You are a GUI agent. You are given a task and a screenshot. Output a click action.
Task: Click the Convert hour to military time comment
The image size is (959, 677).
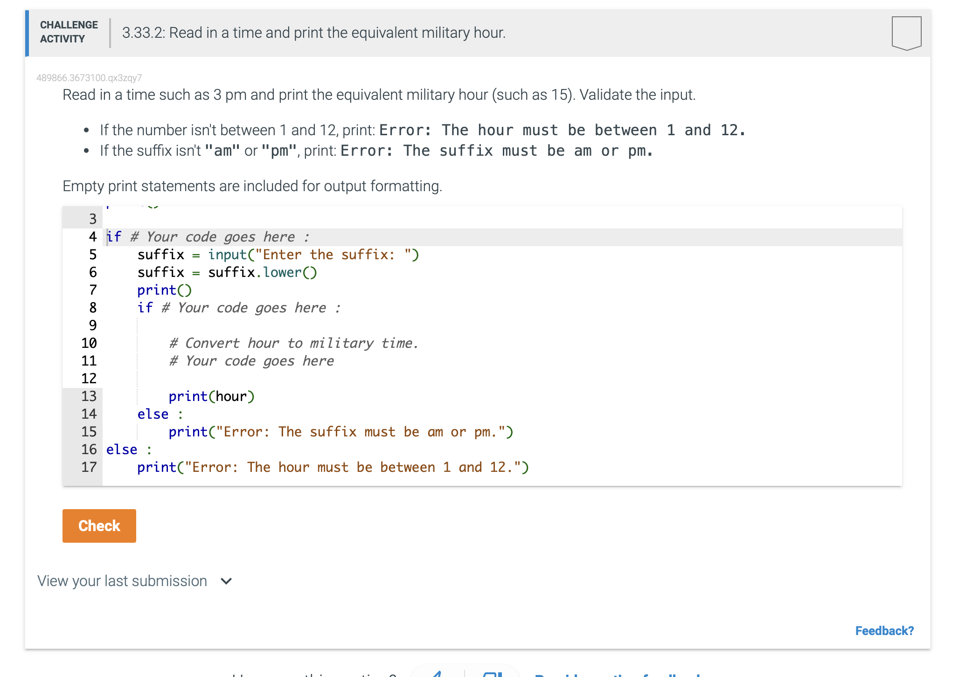293,343
